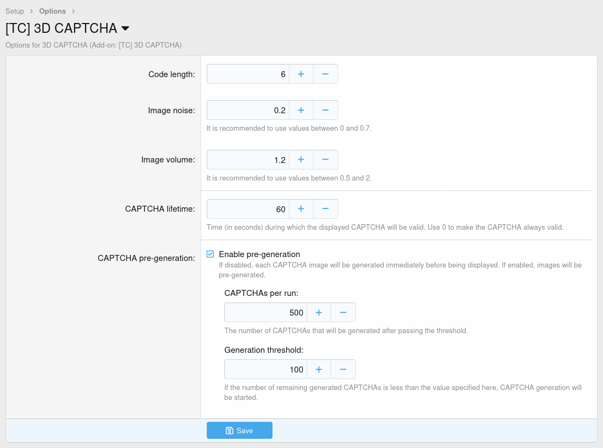Decrease CAPTCHA lifetime seconds
Viewport: 603px width, 448px height.
[325, 209]
